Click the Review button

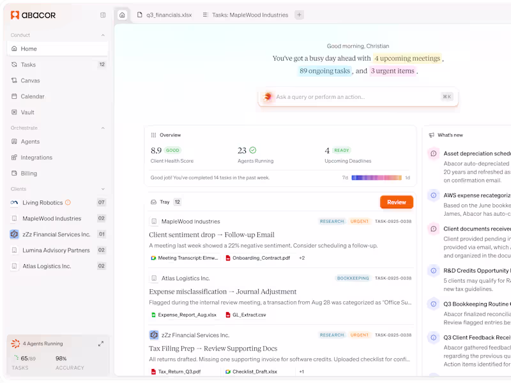pyautogui.click(x=397, y=202)
